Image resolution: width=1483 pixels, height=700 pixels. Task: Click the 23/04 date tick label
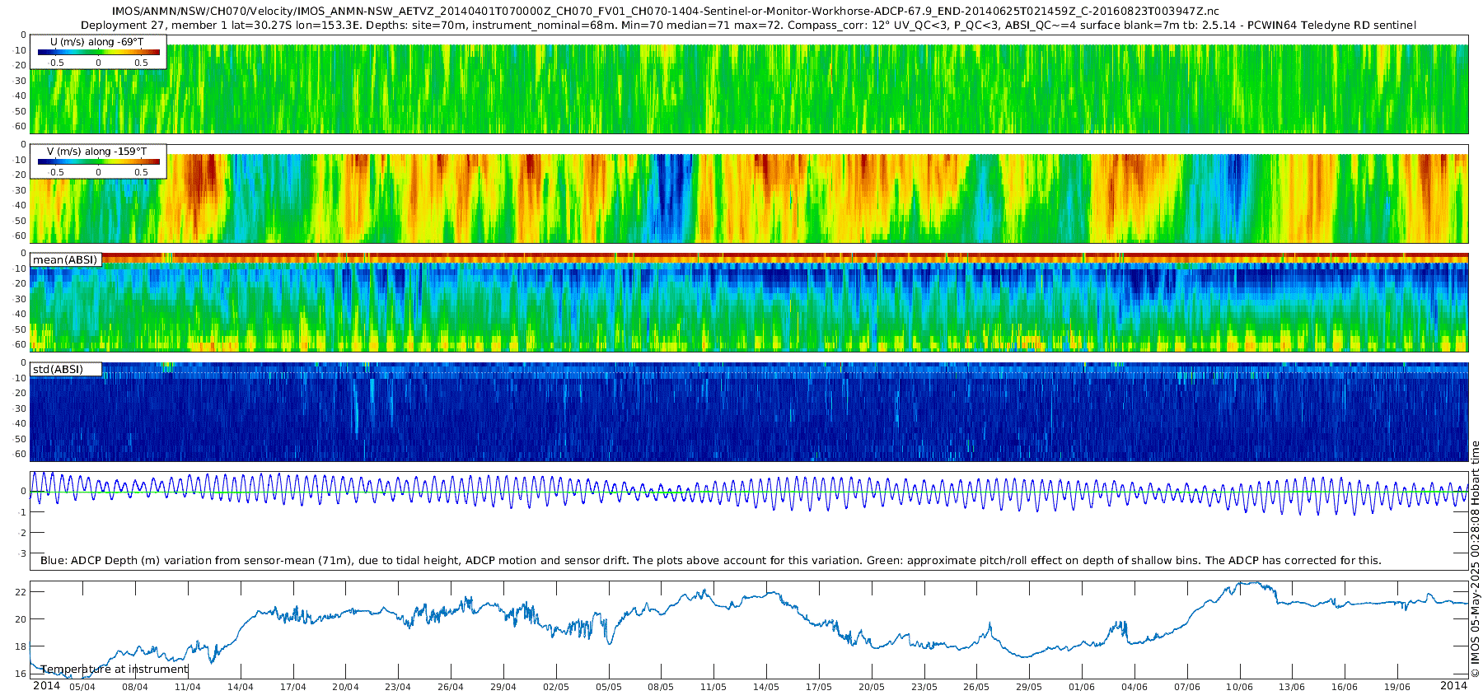398,687
